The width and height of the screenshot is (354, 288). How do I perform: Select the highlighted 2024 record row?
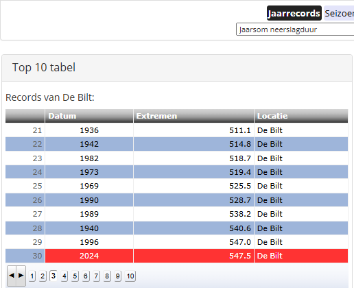point(177,256)
